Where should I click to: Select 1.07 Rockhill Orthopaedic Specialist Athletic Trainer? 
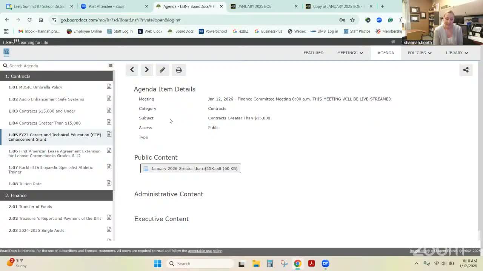click(51, 170)
